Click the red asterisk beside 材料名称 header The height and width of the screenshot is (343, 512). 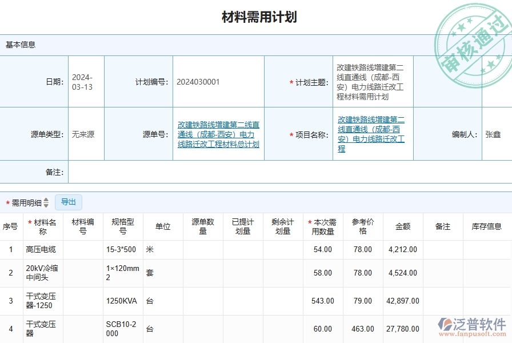pyautogui.click(x=31, y=221)
